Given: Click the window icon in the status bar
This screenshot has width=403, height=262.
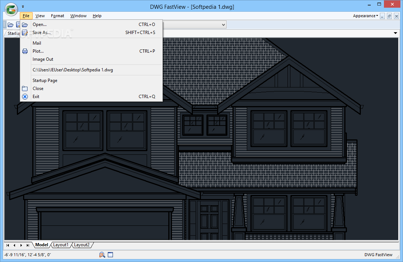Looking at the screenshot, I should (110, 255).
